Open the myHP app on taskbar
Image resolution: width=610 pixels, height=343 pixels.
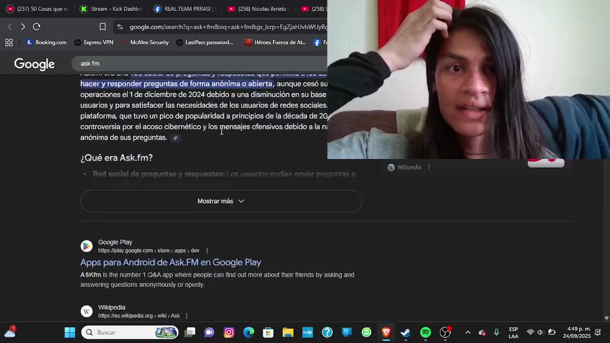pyautogui.click(x=307, y=332)
